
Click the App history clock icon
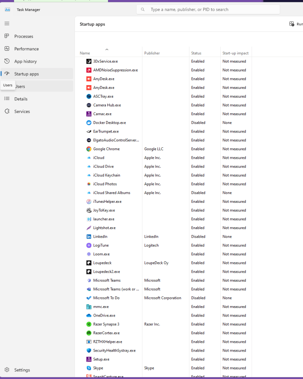(x=7, y=61)
